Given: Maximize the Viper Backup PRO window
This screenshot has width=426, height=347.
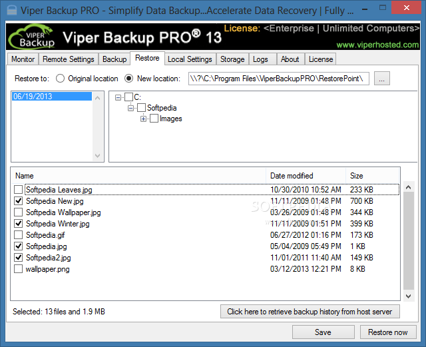Looking at the screenshot, I should click(x=383, y=8).
